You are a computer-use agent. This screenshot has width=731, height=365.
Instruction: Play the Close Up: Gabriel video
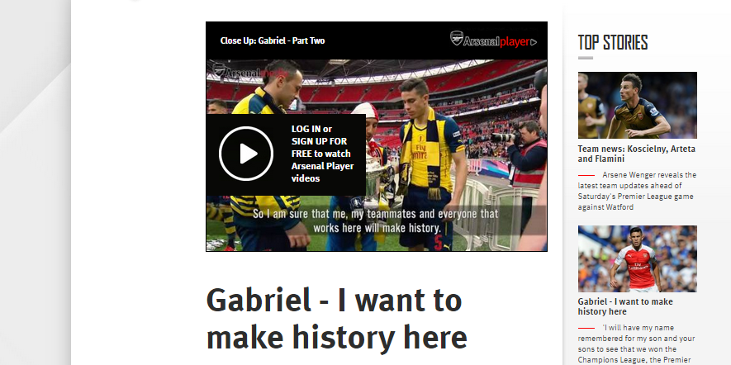click(x=245, y=154)
